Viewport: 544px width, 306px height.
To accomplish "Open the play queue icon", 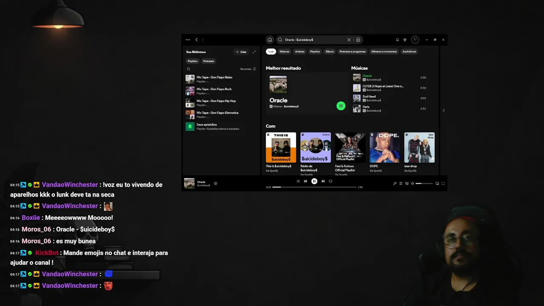I will tap(400, 184).
